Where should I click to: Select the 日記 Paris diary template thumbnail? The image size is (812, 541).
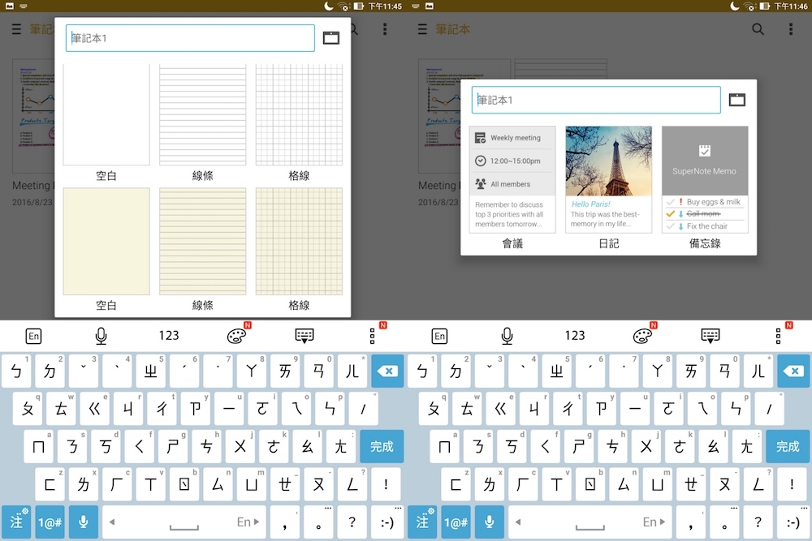(x=608, y=179)
